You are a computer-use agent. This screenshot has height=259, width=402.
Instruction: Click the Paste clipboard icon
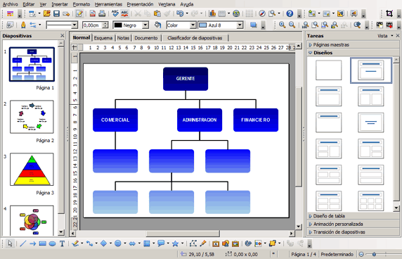pos(157,13)
